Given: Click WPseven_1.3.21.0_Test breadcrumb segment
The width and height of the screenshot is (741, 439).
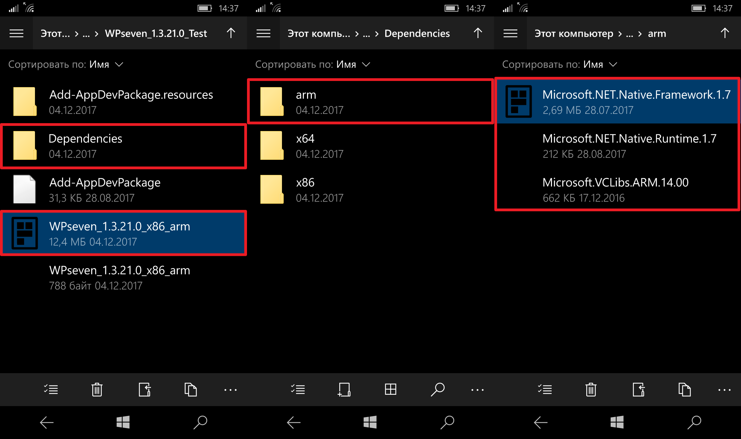Looking at the screenshot, I should (156, 33).
